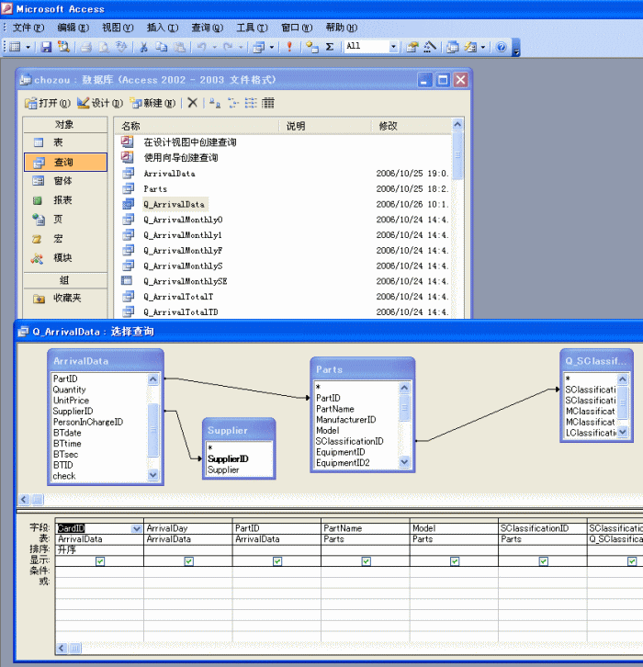Click the Copy icon in toolbar

point(162,47)
